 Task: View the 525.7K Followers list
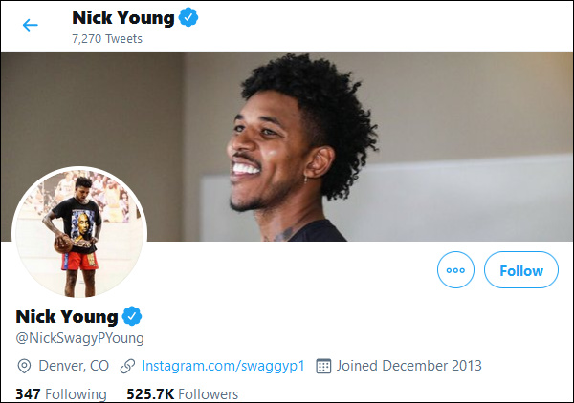(x=182, y=393)
